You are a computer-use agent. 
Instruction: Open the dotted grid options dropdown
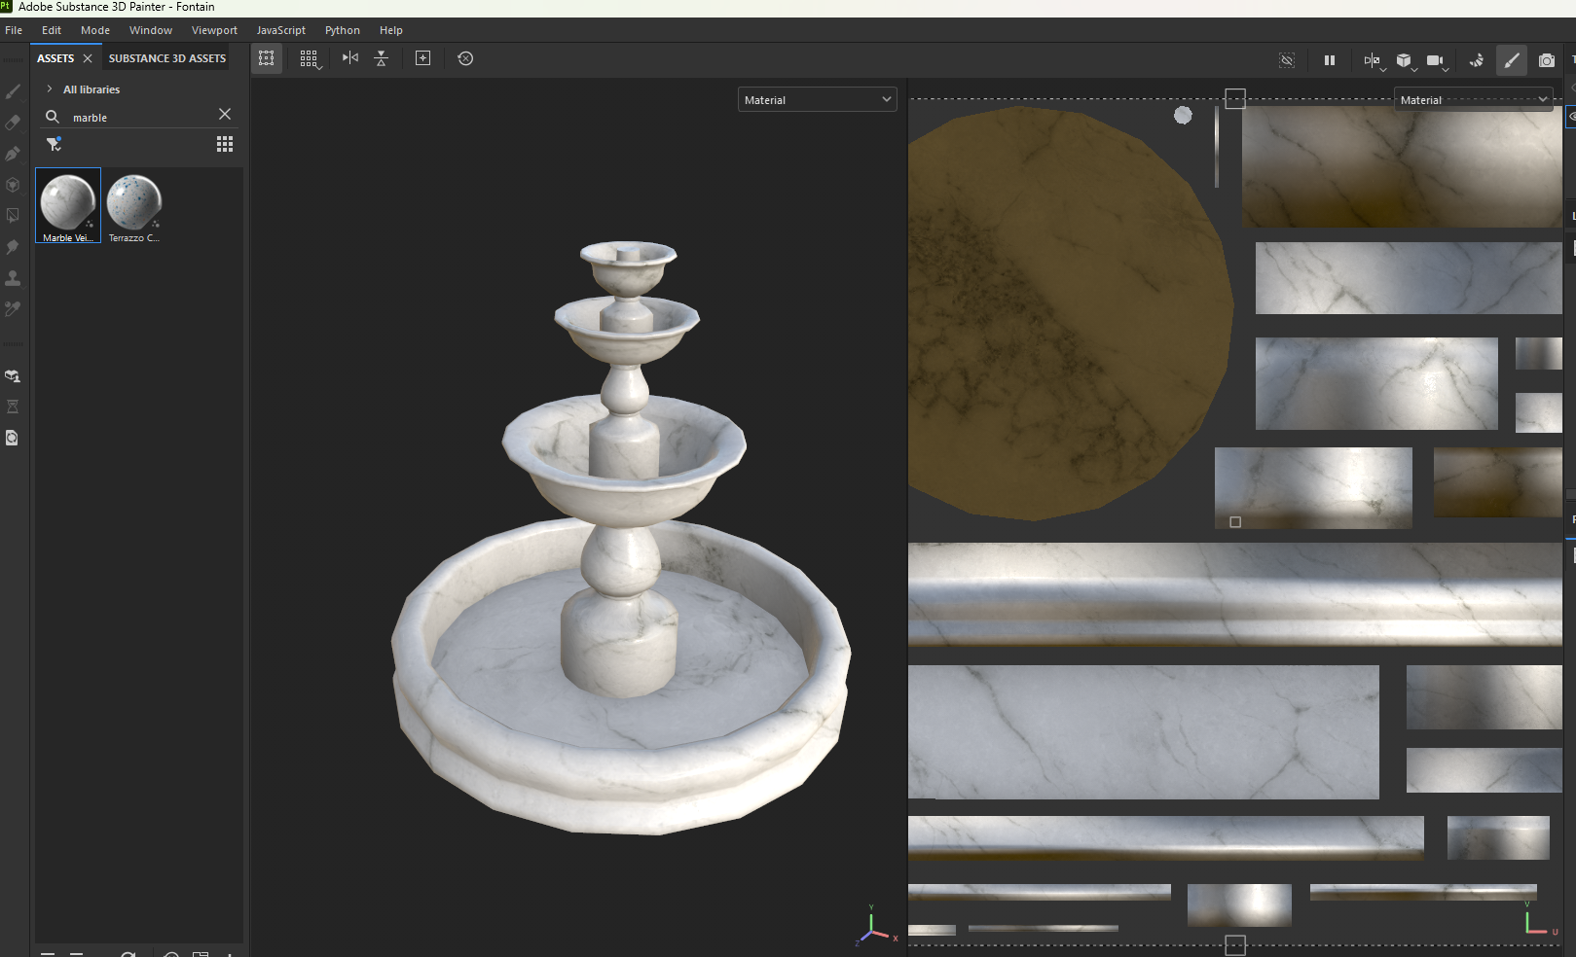[310, 59]
